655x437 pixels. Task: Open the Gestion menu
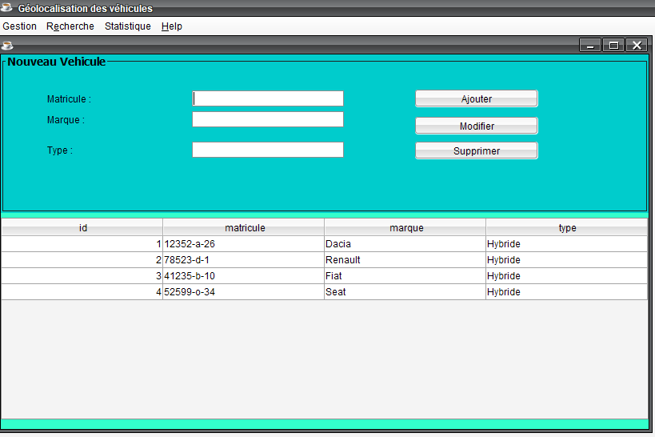pyautogui.click(x=20, y=26)
